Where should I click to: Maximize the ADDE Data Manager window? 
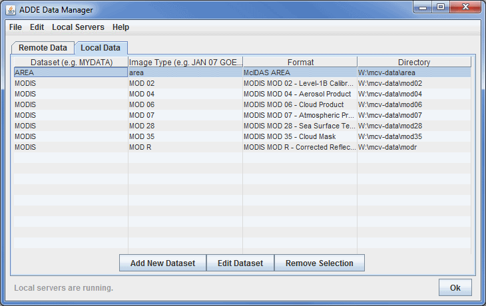(x=441, y=7)
